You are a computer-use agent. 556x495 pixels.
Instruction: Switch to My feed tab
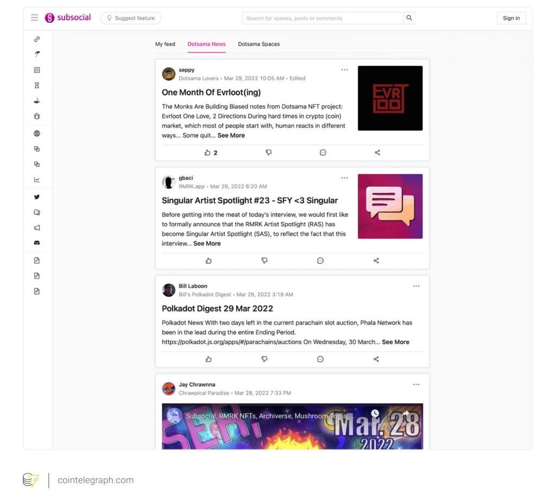[x=165, y=44]
